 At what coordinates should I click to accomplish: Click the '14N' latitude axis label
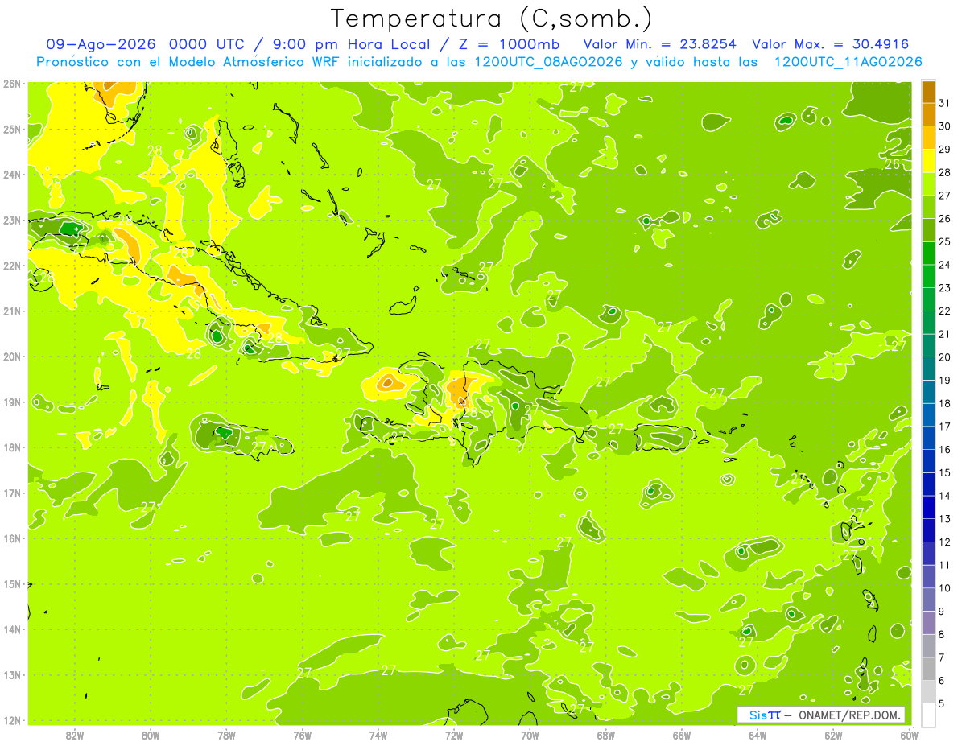click(12, 629)
